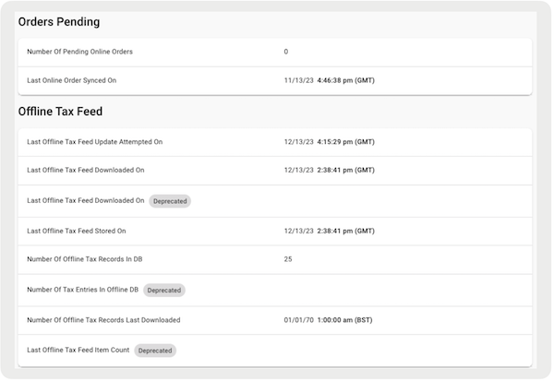The height and width of the screenshot is (381, 554).
Task: Click Deprecated badge beside Tax Entries In Offline DB
Action: tap(164, 291)
